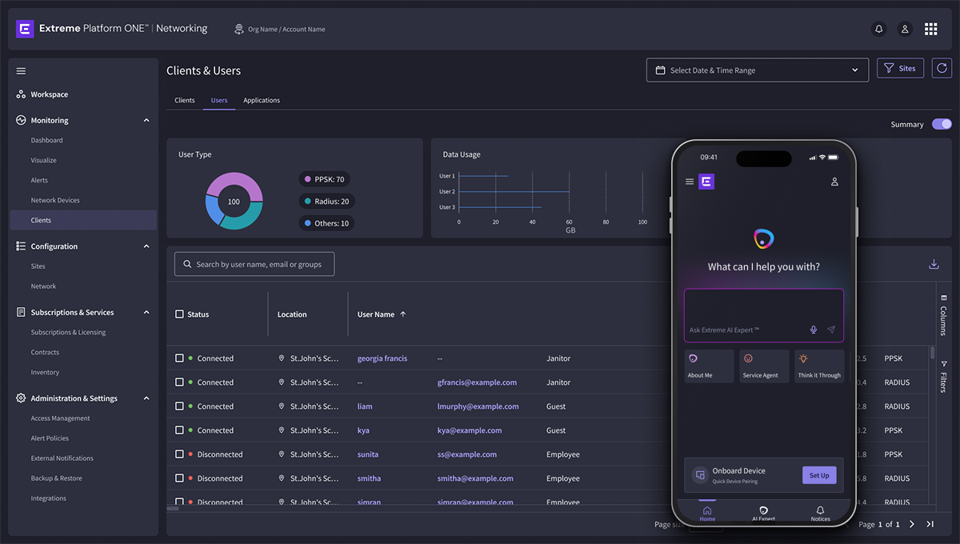Click the phone hamburger menu icon
The image size is (960, 544).
click(690, 182)
